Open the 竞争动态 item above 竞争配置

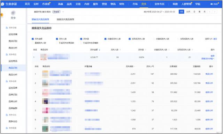(13, 121)
